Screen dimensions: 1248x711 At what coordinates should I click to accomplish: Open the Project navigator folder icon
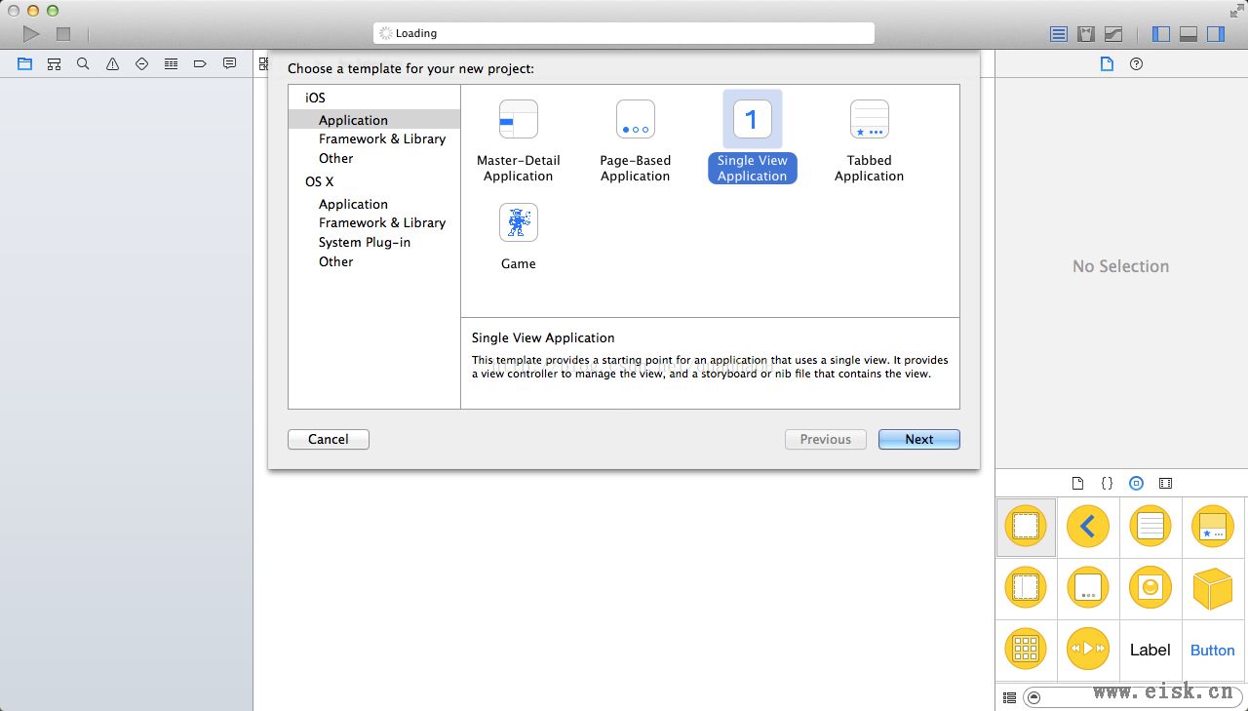[24, 63]
